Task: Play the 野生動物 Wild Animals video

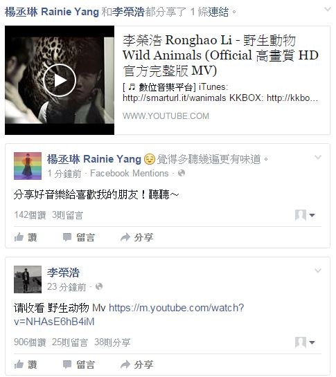Action: (60, 80)
